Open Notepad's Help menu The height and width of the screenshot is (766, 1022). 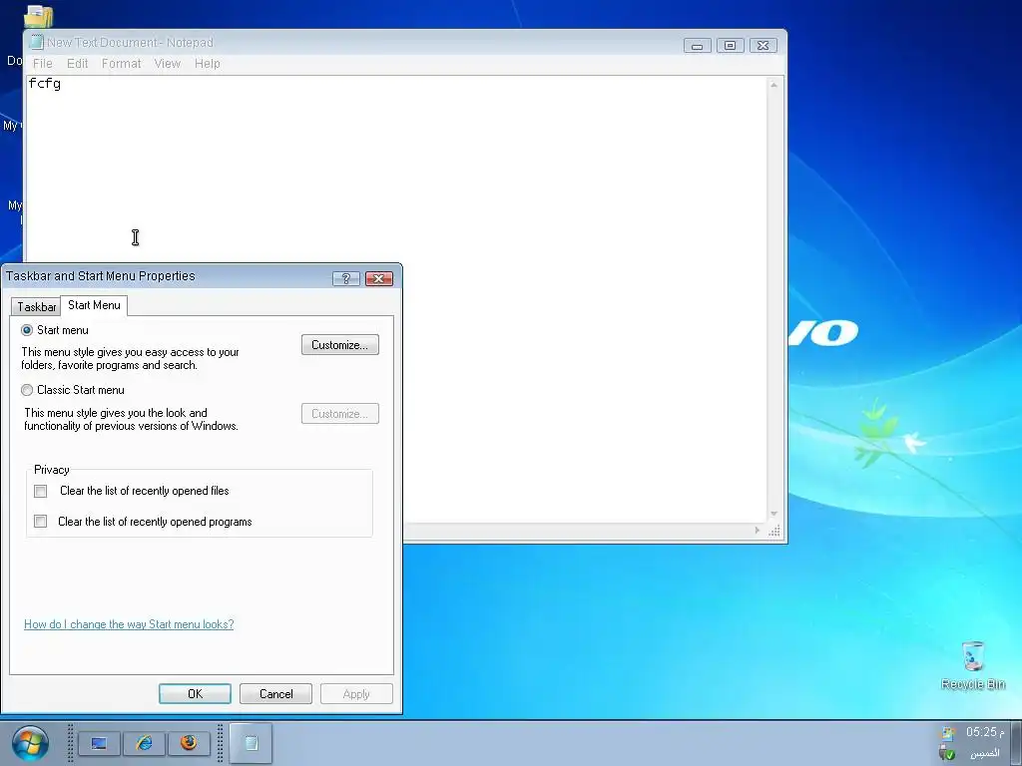[x=208, y=63]
